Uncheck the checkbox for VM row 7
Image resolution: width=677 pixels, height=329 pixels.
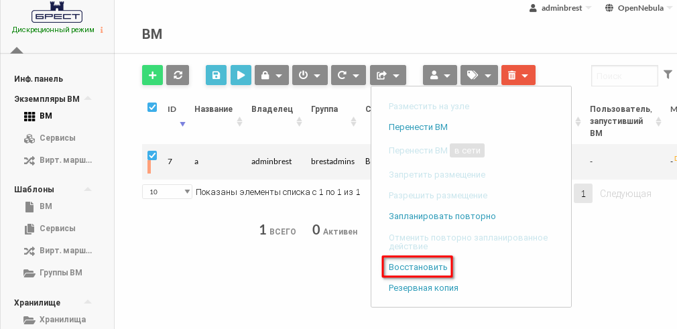[152, 156]
